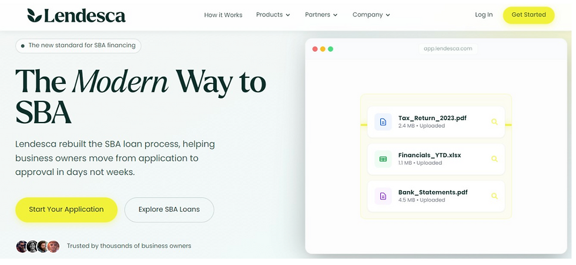
Task: Click the app.lendesca.com address bar
Action: tap(448, 49)
